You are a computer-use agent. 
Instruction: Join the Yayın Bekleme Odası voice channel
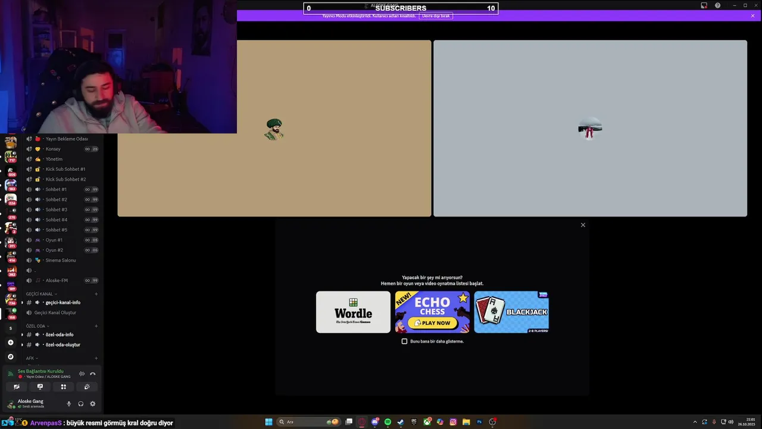point(62,139)
